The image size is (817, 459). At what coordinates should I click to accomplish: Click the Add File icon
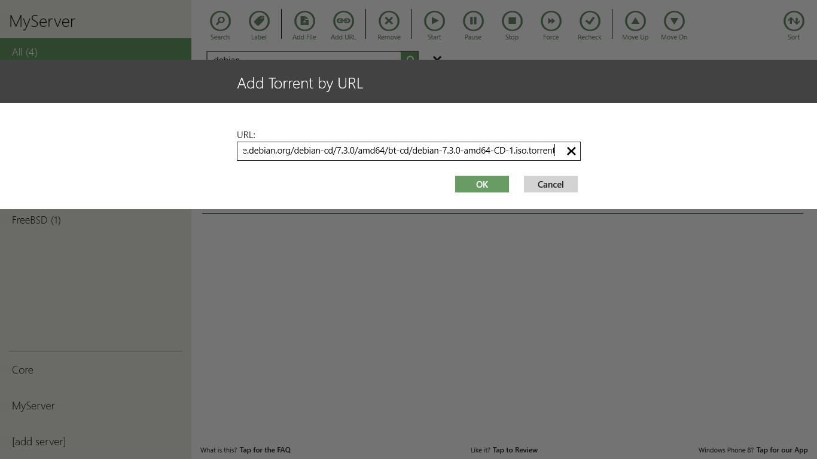[x=304, y=21]
